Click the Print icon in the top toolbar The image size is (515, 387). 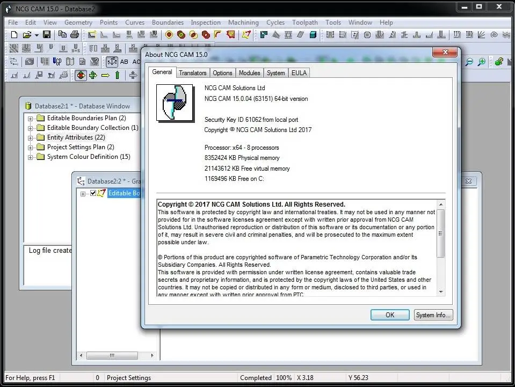75,34
